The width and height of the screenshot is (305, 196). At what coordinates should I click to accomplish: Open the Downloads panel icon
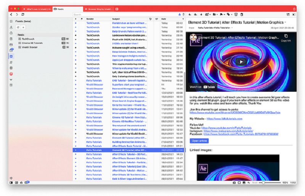click(x=11, y=27)
